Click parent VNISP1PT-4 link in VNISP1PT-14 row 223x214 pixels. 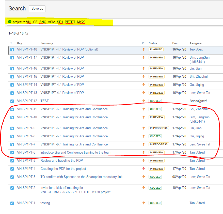[50, 85]
